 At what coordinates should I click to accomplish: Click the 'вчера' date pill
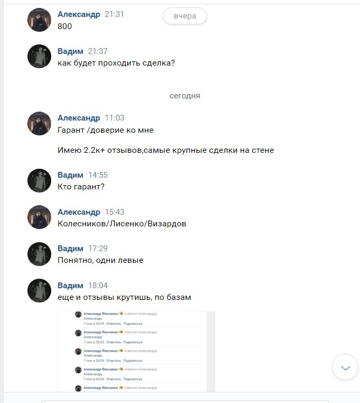coord(185,16)
